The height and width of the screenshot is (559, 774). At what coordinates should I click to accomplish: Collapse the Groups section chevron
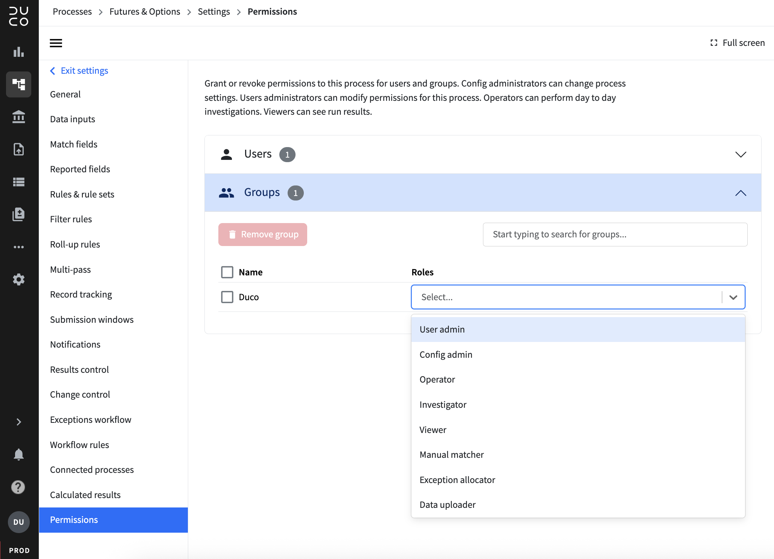pyautogui.click(x=741, y=193)
